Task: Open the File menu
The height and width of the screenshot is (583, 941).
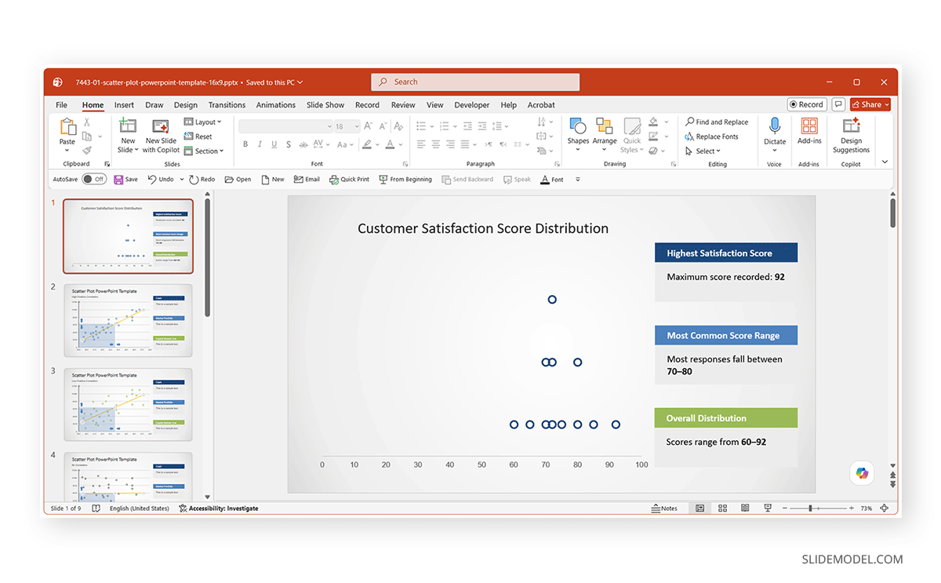Action: click(x=61, y=105)
